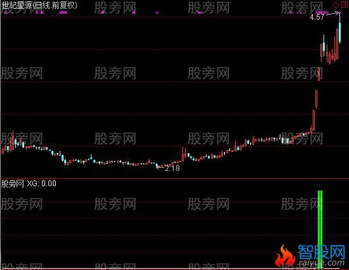Click the chart title 世纪星源(日线.前复权)
349x270 pixels.
39,5
